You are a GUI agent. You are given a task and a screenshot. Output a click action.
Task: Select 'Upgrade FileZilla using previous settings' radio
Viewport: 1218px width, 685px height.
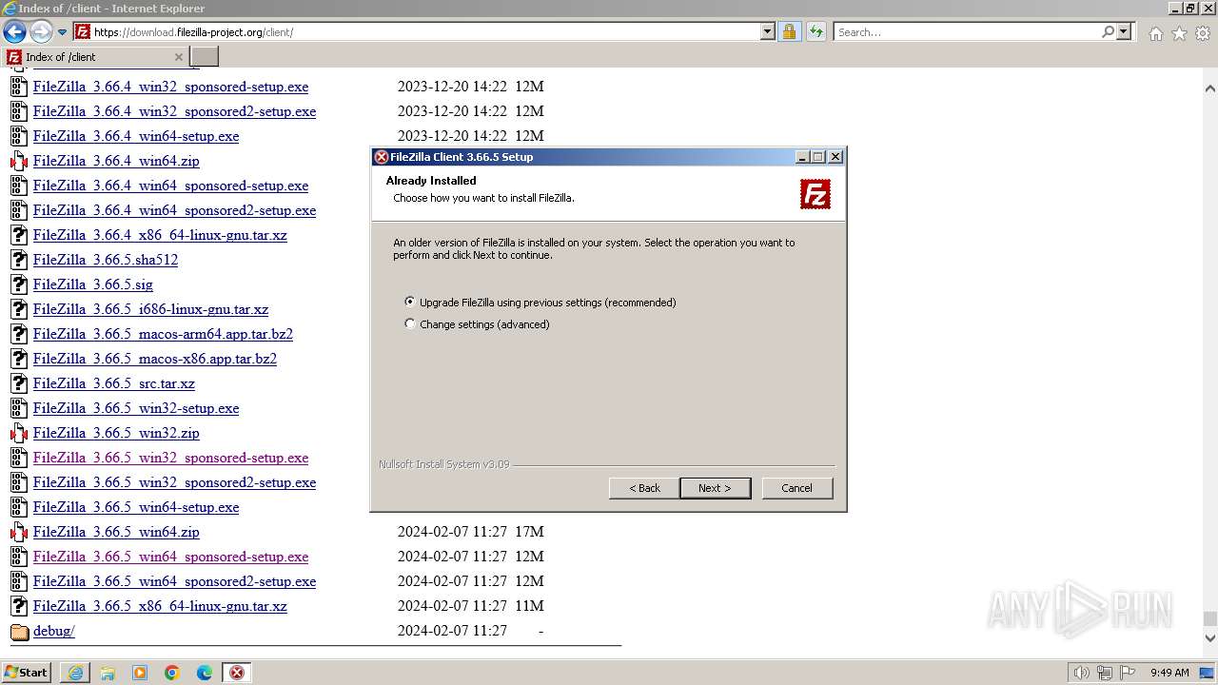click(x=410, y=302)
